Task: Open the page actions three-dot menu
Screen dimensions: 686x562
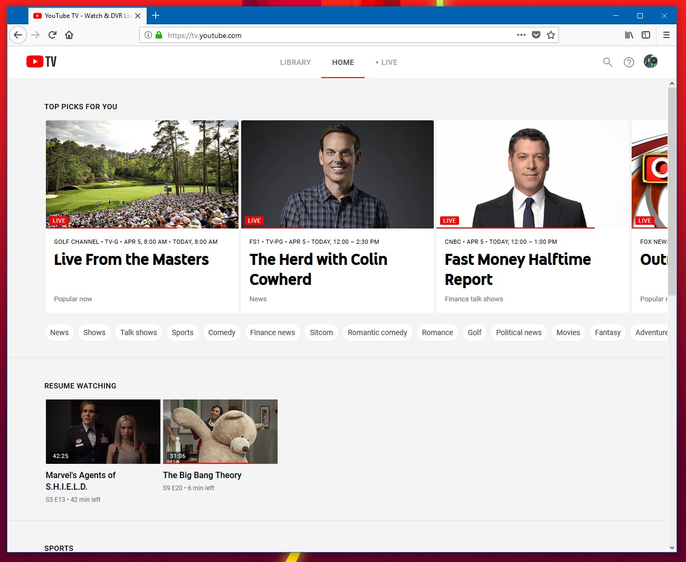Action: (x=521, y=35)
